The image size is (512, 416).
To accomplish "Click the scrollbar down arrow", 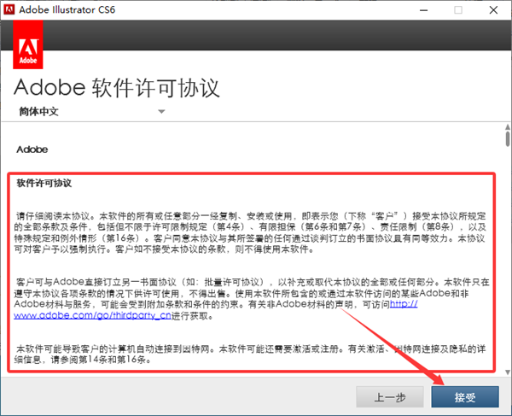I will 508,372.
